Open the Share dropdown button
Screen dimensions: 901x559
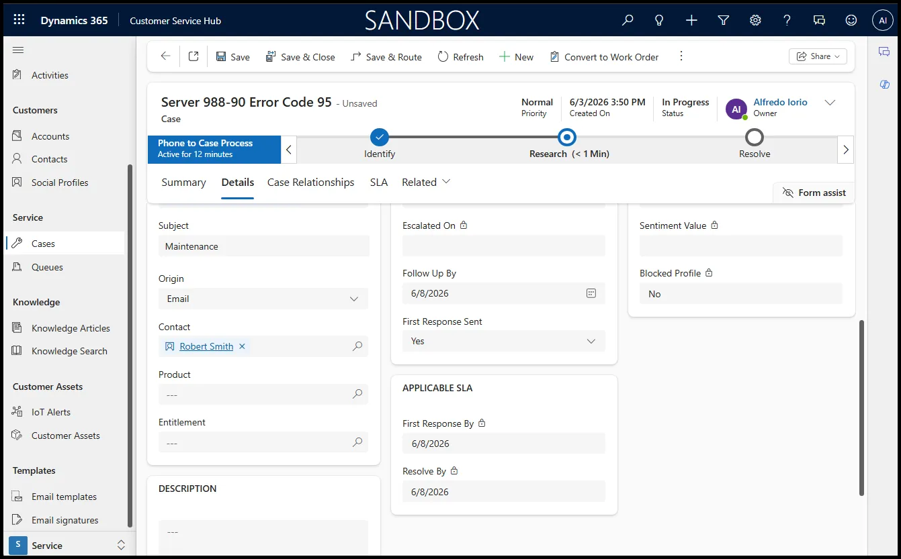point(818,56)
